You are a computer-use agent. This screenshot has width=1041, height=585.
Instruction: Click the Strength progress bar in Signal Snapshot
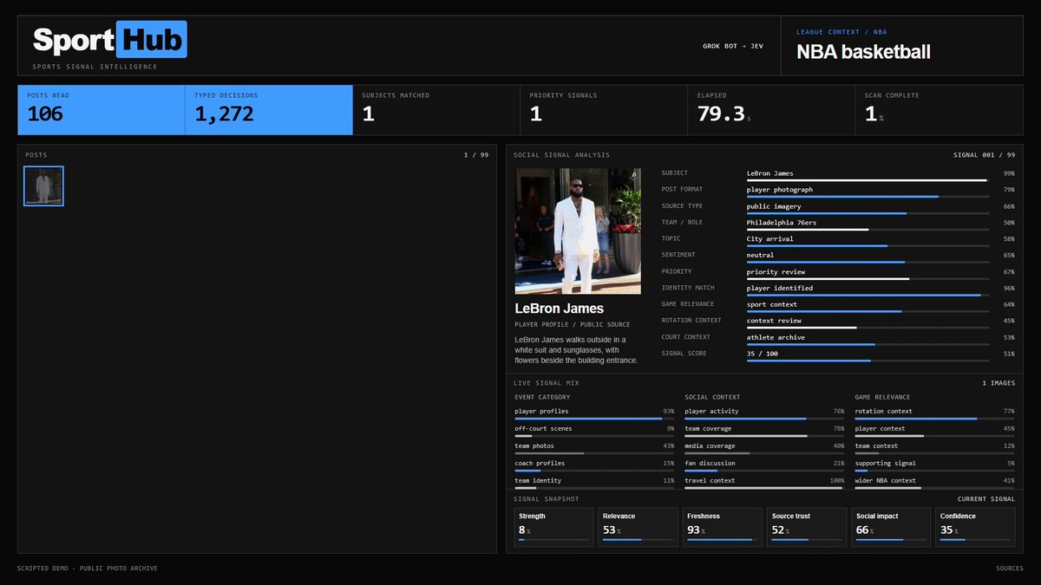click(x=553, y=540)
